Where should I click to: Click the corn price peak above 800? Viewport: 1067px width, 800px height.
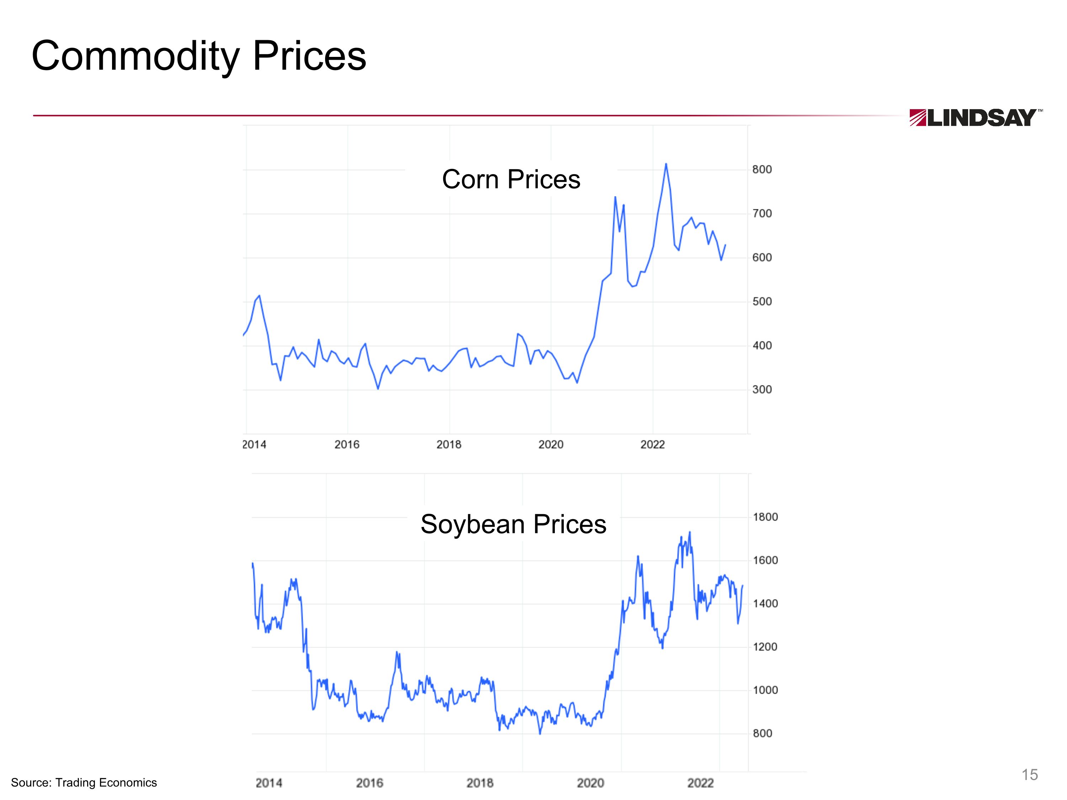[666, 164]
